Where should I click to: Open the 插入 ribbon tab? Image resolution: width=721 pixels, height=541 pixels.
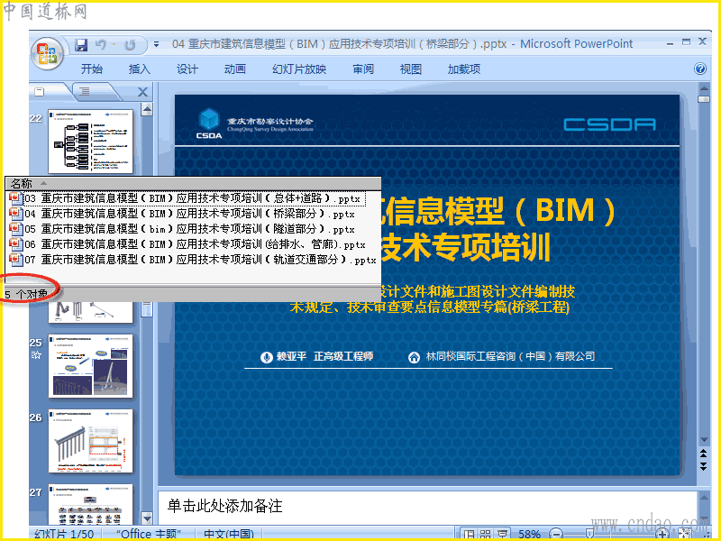click(140, 69)
